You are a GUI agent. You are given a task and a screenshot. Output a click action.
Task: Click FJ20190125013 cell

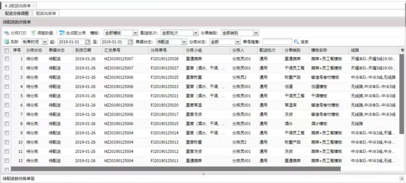(164, 142)
